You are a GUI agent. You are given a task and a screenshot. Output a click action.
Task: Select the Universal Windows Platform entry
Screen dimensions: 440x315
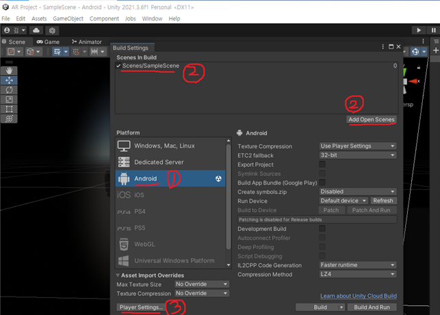pyautogui.click(x=170, y=260)
